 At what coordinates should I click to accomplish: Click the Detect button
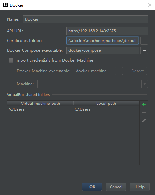(137, 71)
